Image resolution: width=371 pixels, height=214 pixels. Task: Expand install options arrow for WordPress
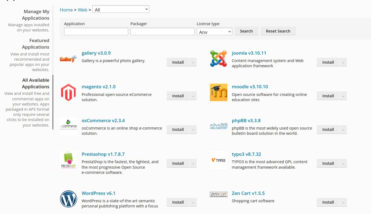click(193, 202)
